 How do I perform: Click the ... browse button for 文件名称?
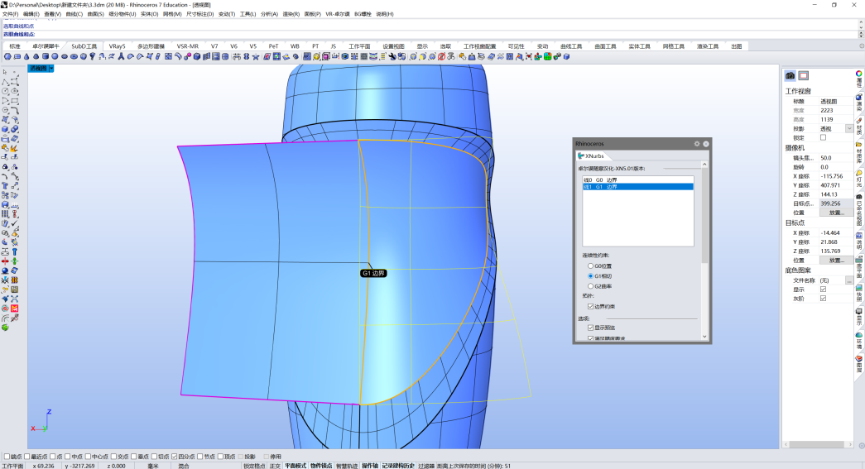849,280
